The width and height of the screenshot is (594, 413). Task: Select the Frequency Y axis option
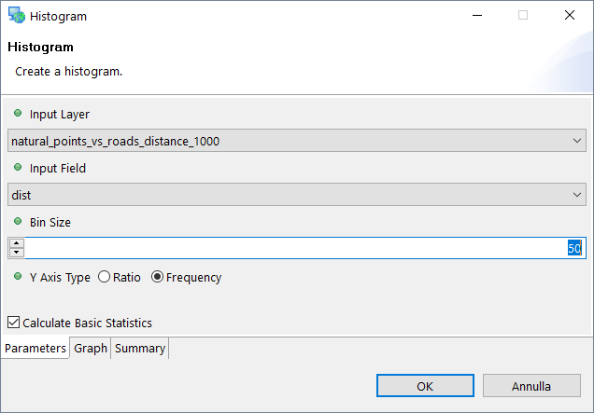[x=157, y=277]
